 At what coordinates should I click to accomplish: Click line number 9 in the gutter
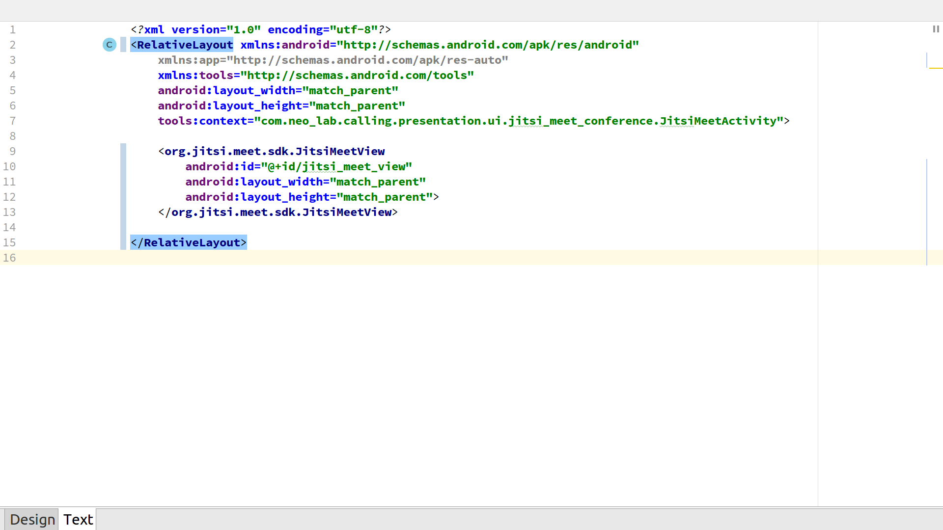pyautogui.click(x=13, y=151)
